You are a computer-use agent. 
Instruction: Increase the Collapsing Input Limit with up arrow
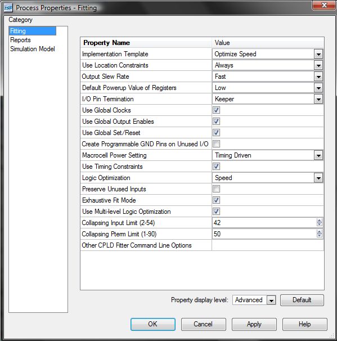pyautogui.click(x=319, y=221)
